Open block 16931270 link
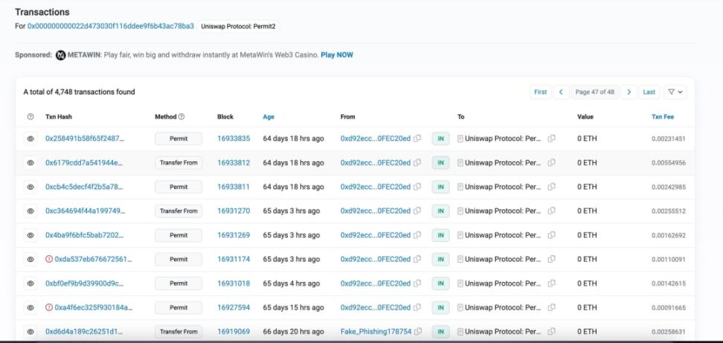The image size is (723, 343). (x=234, y=211)
